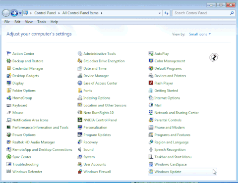Click the Ease of Access Center icon
This screenshot has height=183, width=238.
click(x=80, y=83)
